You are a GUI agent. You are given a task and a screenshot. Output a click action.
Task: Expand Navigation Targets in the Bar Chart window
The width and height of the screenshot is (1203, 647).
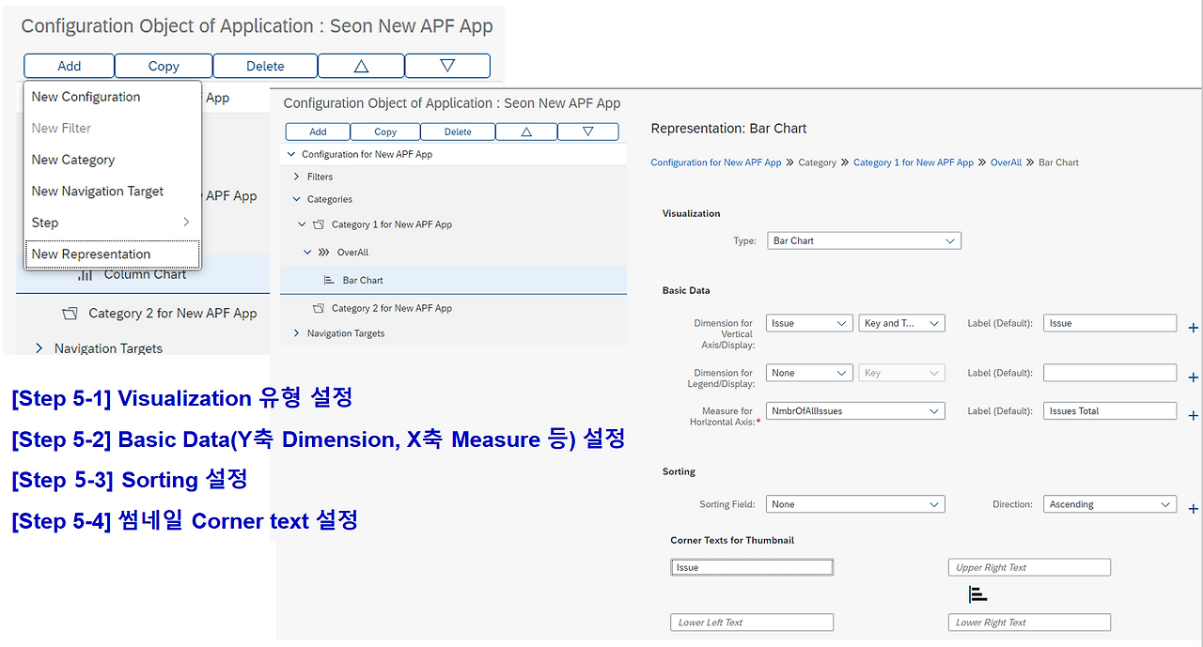coord(296,333)
